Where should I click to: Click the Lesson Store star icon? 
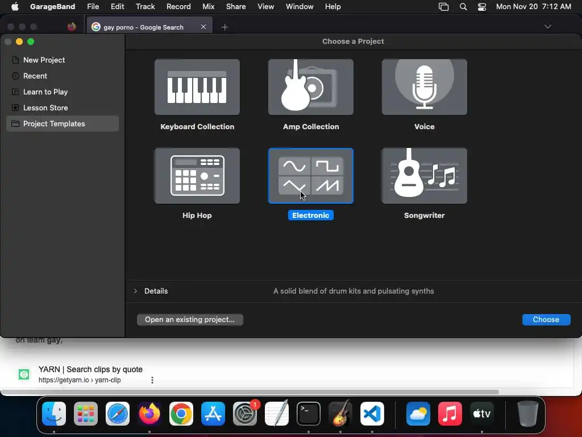[x=15, y=108]
